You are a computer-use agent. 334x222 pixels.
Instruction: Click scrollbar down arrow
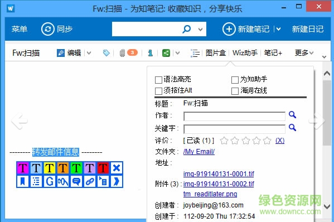coord(327,206)
